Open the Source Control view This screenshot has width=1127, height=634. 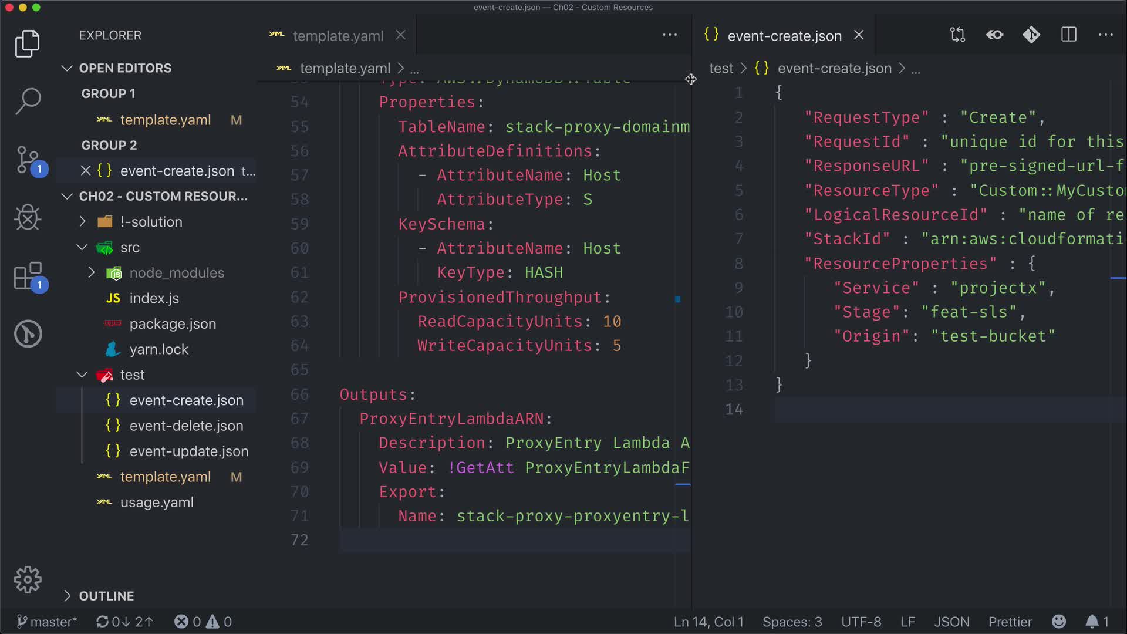(28, 160)
